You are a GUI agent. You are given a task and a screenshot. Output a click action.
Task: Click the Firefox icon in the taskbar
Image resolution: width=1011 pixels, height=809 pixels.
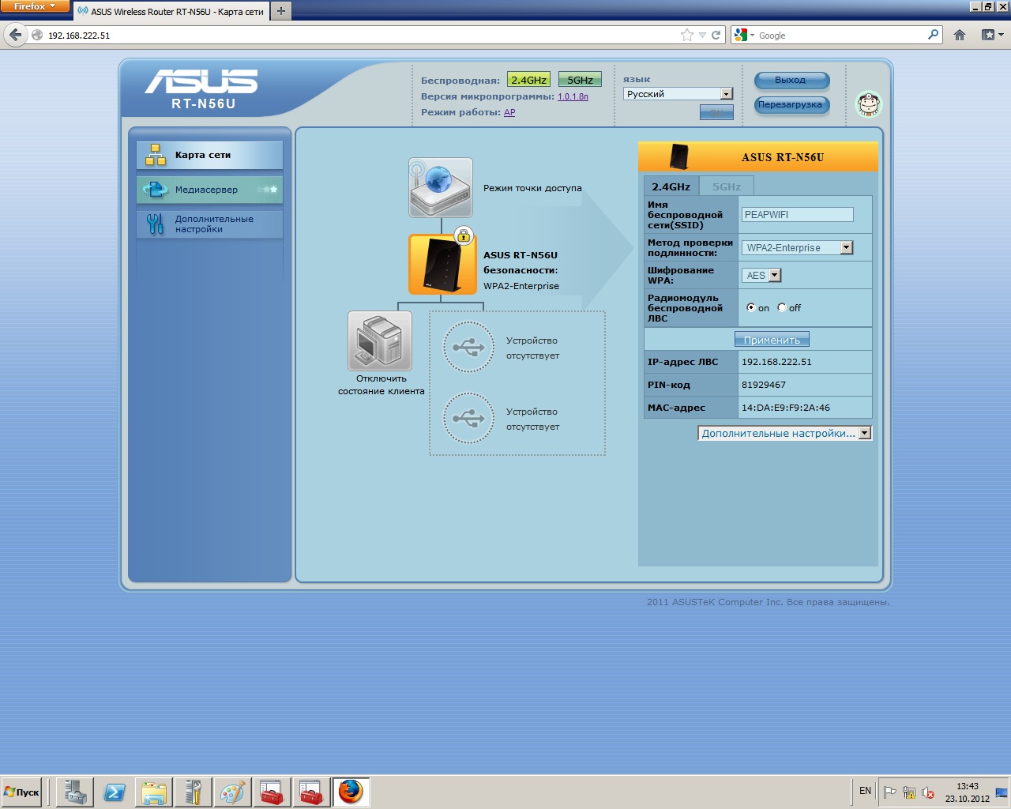(x=351, y=792)
